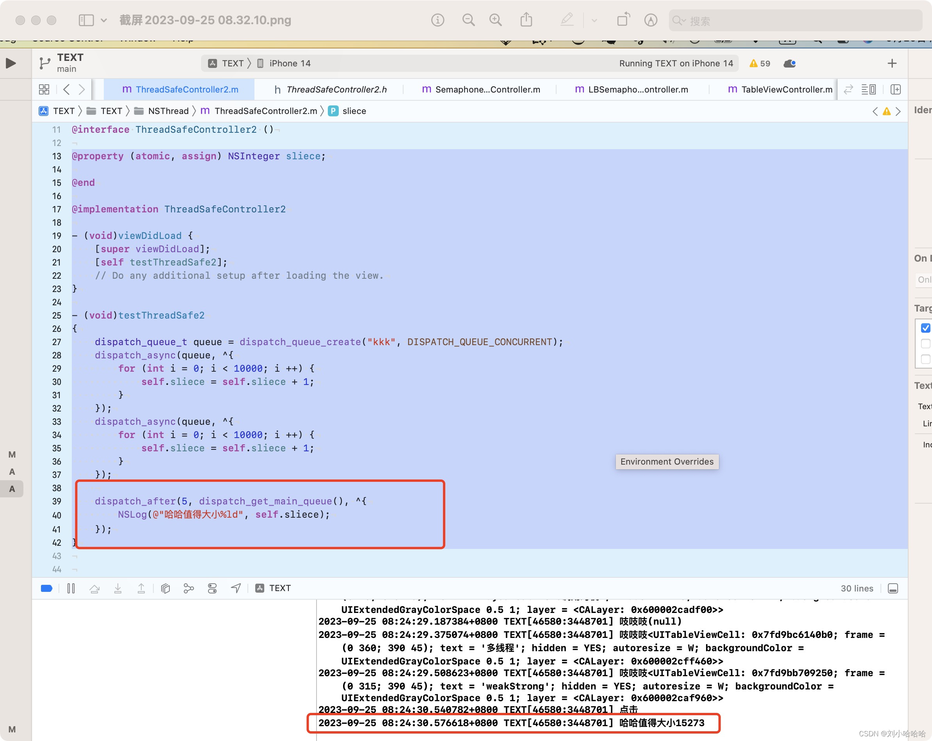Image resolution: width=932 pixels, height=741 pixels.
Task: Toggle the Markup pencil tool
Action: point(567,20)
